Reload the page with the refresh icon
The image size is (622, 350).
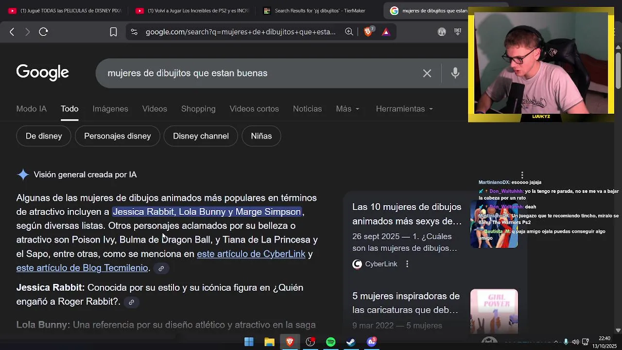43,32
